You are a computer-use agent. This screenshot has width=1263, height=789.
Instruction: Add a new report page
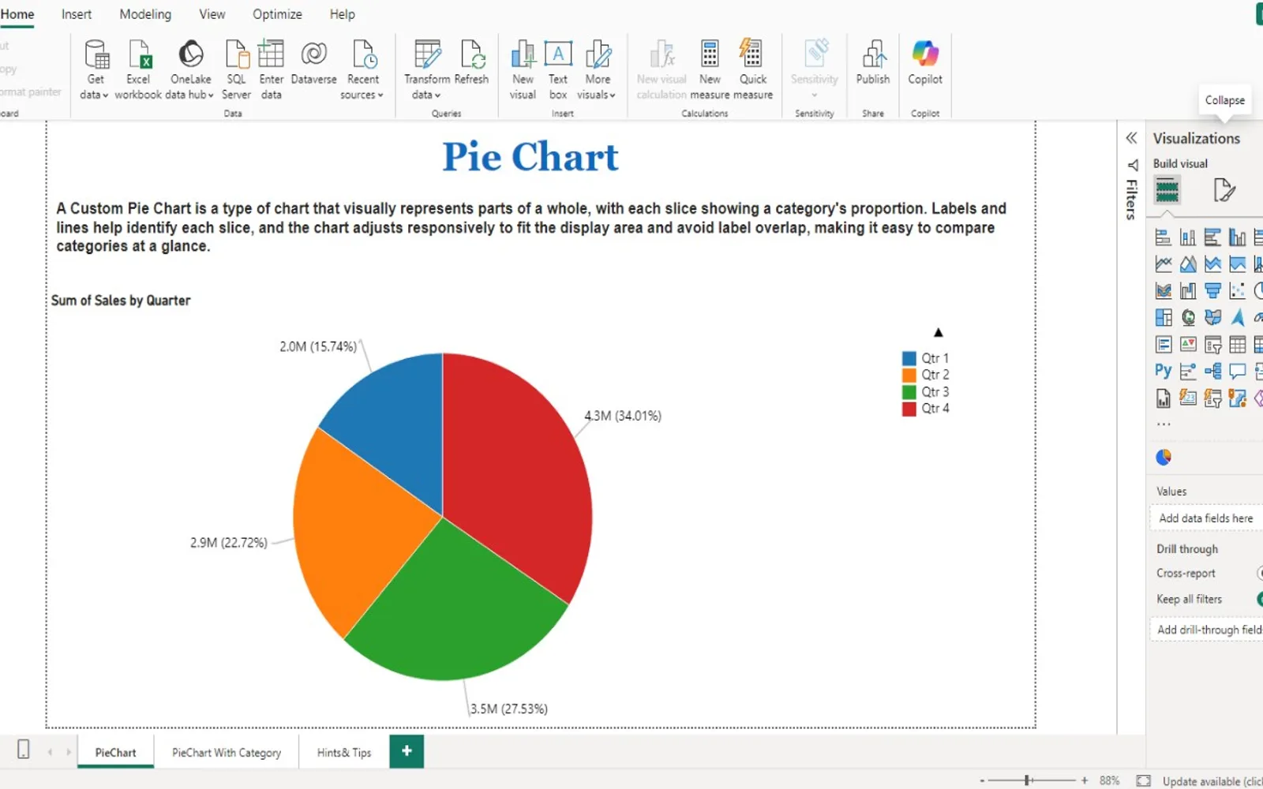coord(407,751)
